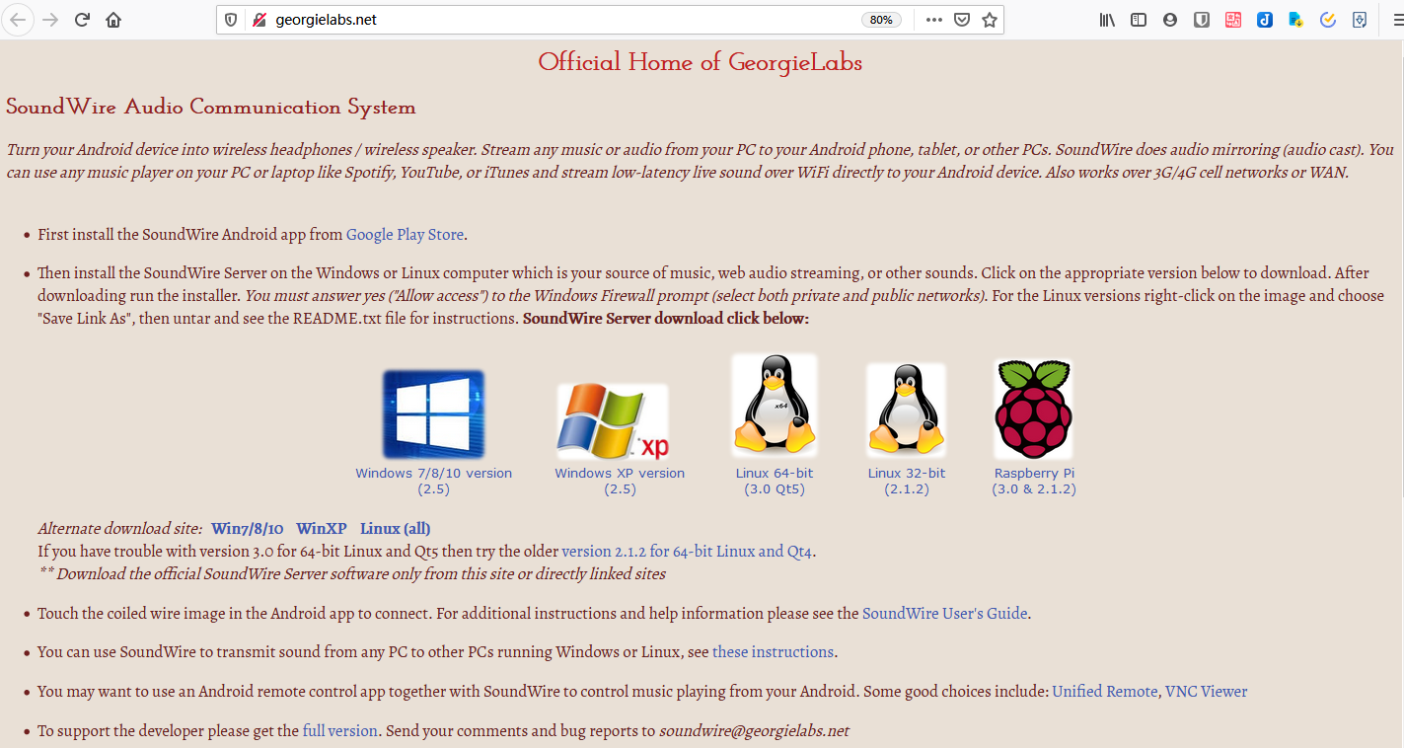Image resolution: width=1404 pixels, height=748 pixels.
Task: Click the 'SoundWire Server download click below:' text
Action: [666, 319]
